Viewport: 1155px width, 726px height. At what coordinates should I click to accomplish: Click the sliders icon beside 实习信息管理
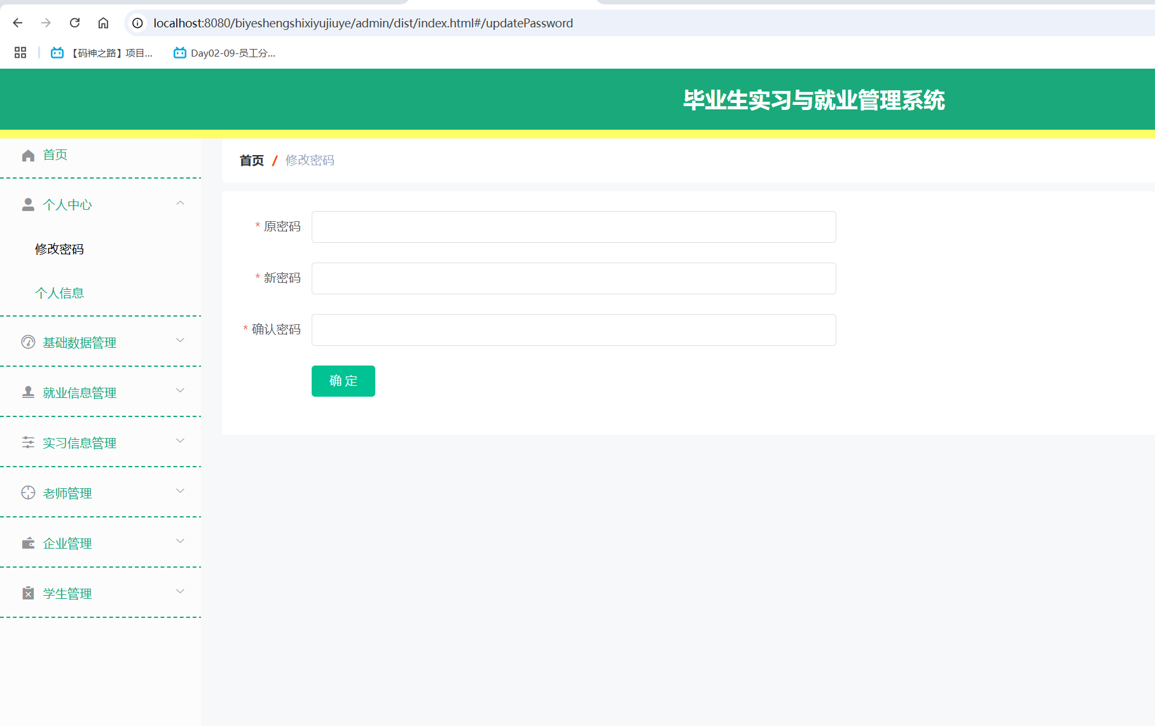pyautogui.click(x=28, y=442)
